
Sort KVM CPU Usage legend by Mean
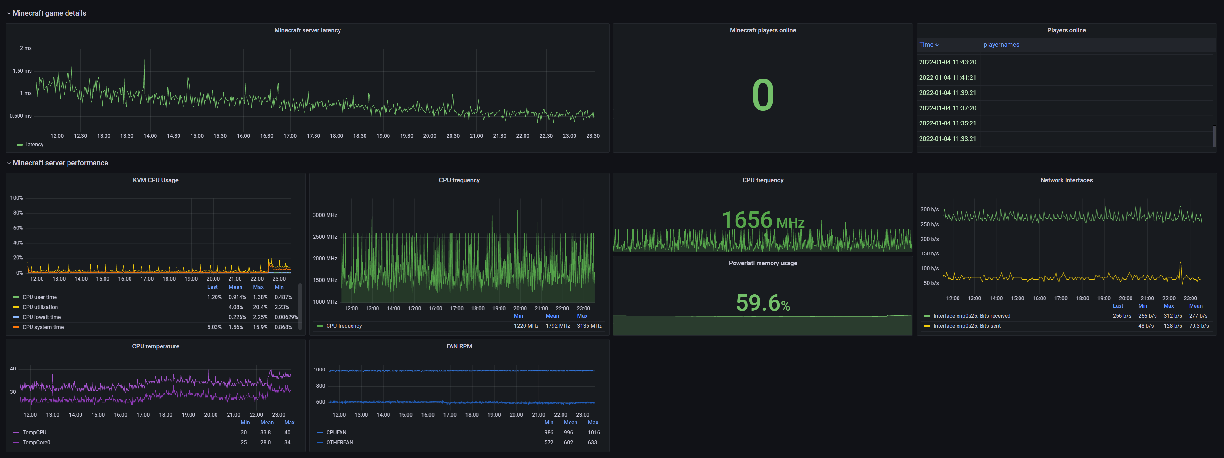click(235, 287)
